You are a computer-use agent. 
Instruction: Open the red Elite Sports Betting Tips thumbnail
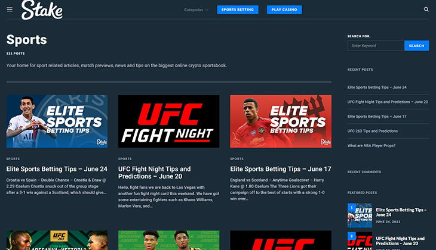(x=281, y=121)
